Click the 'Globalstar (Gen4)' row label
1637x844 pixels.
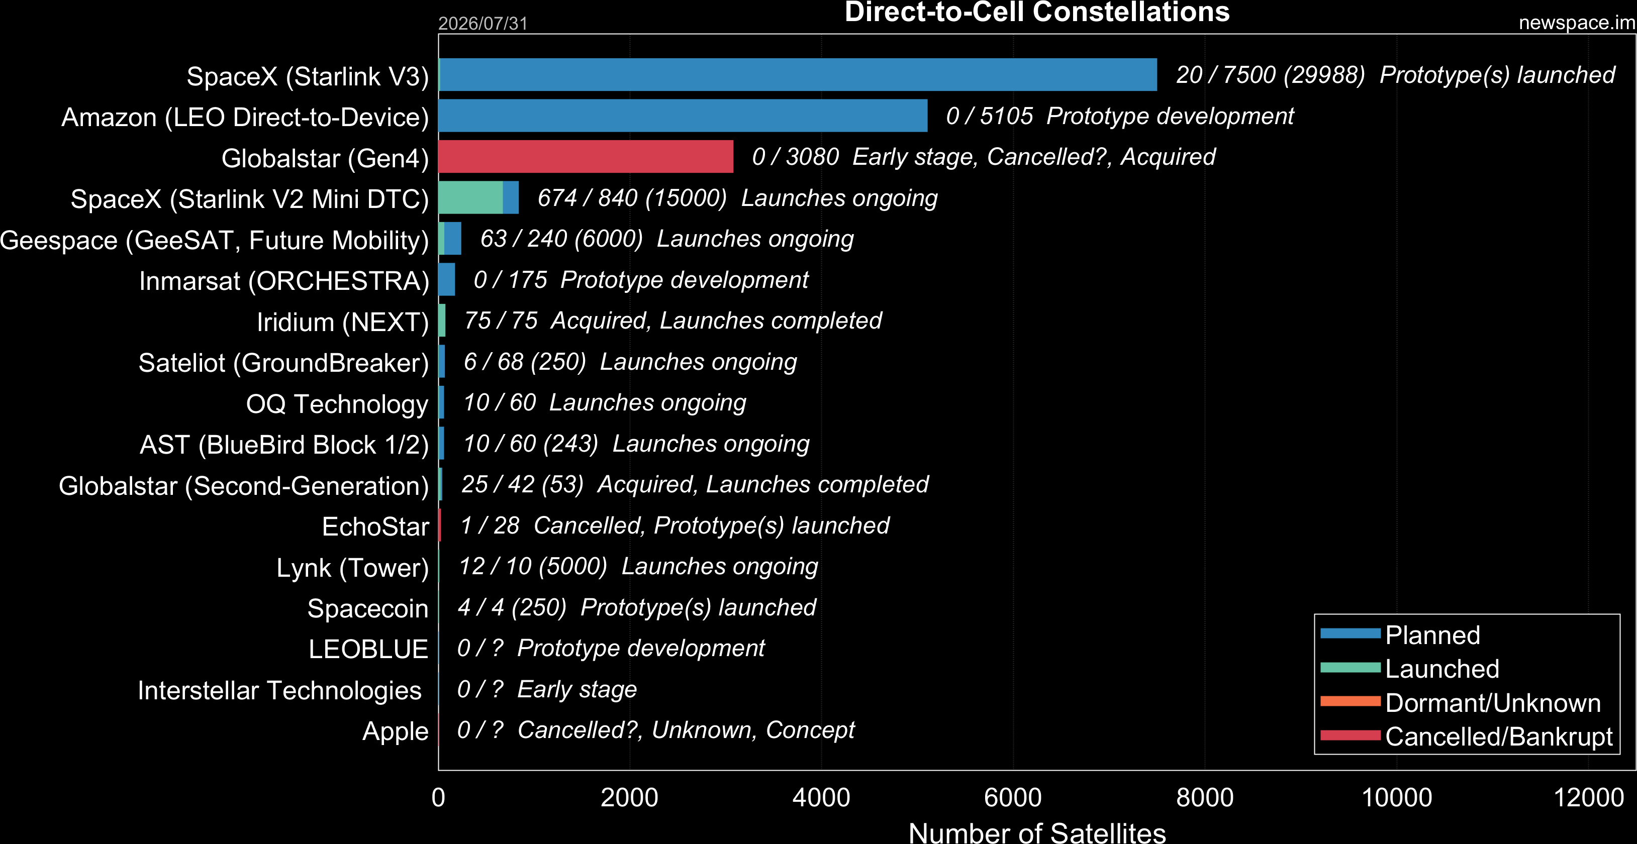click(325, 159)
